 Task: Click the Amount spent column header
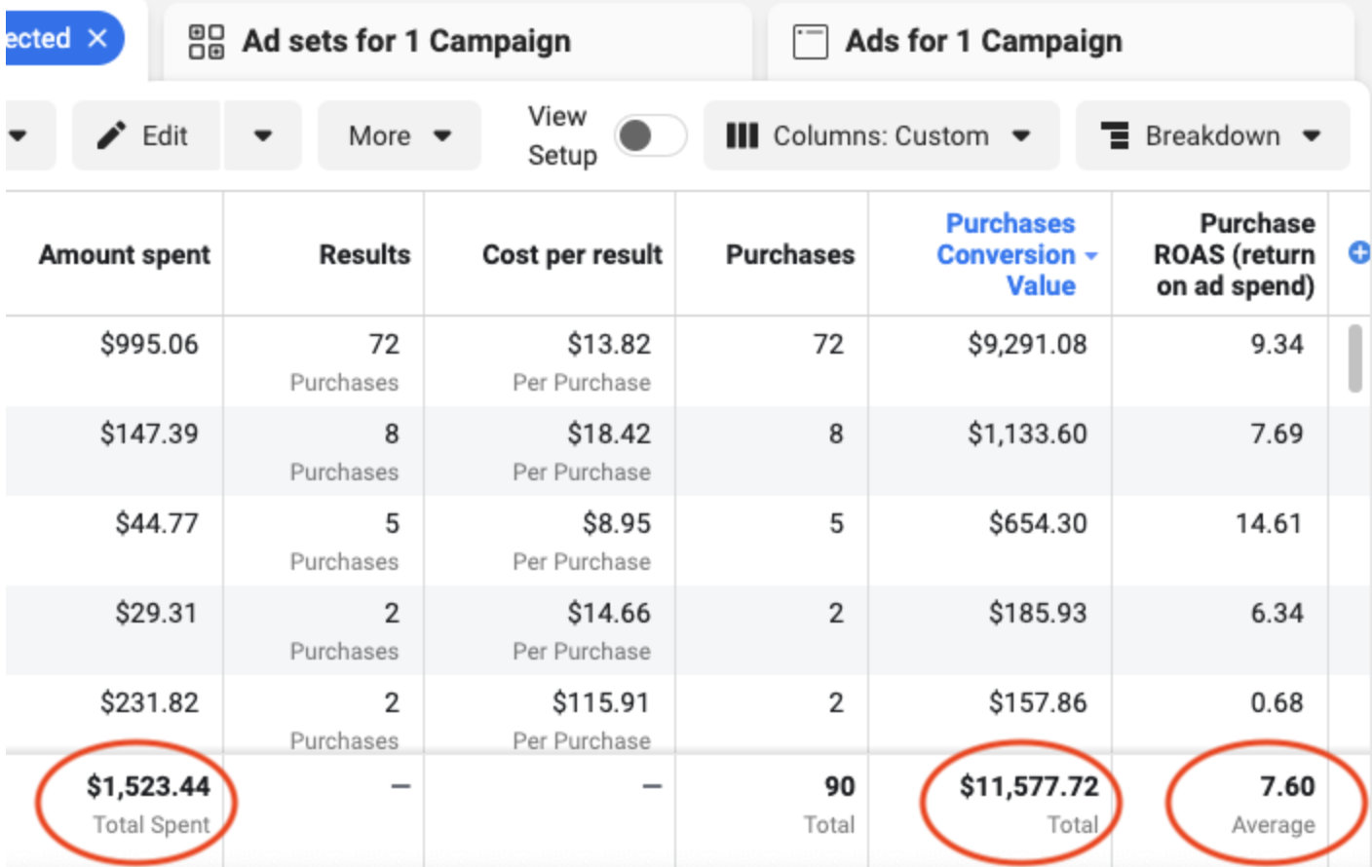click(123, 254)
